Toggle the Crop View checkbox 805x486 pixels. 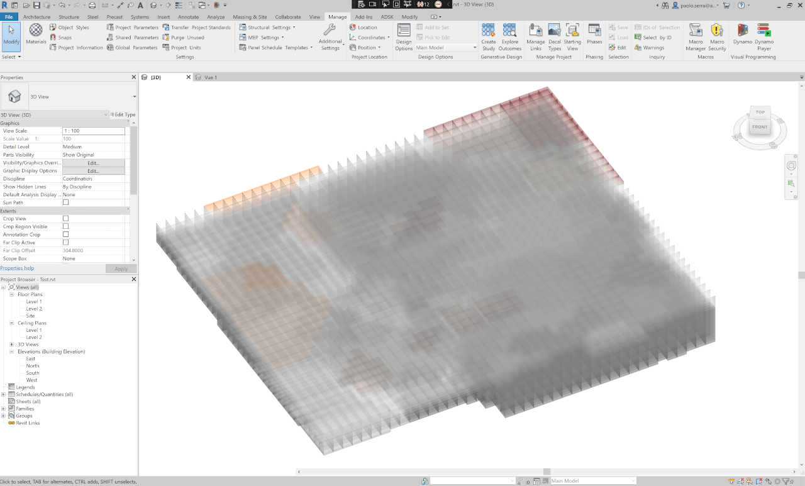tap(65, 219)
